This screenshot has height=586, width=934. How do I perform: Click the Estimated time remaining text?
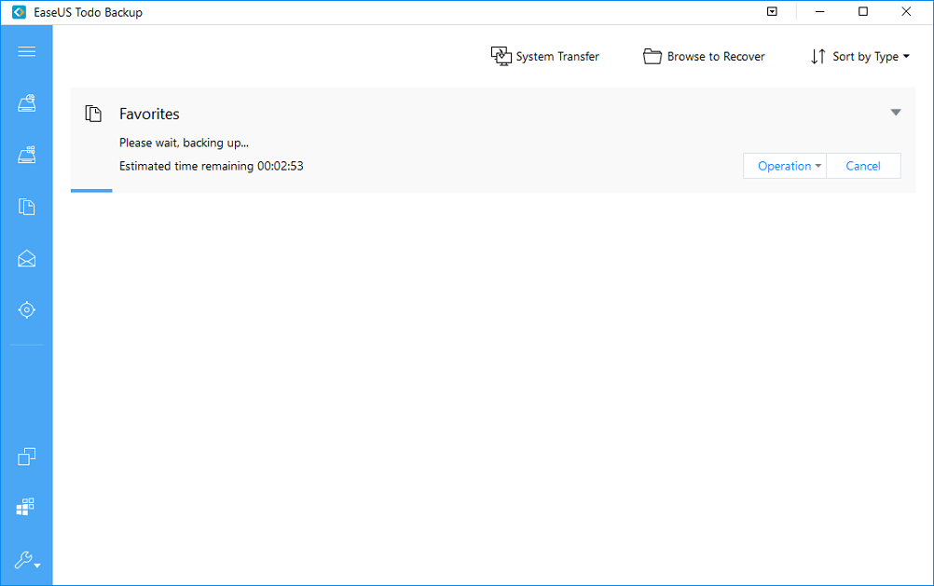tap(212, 166)
